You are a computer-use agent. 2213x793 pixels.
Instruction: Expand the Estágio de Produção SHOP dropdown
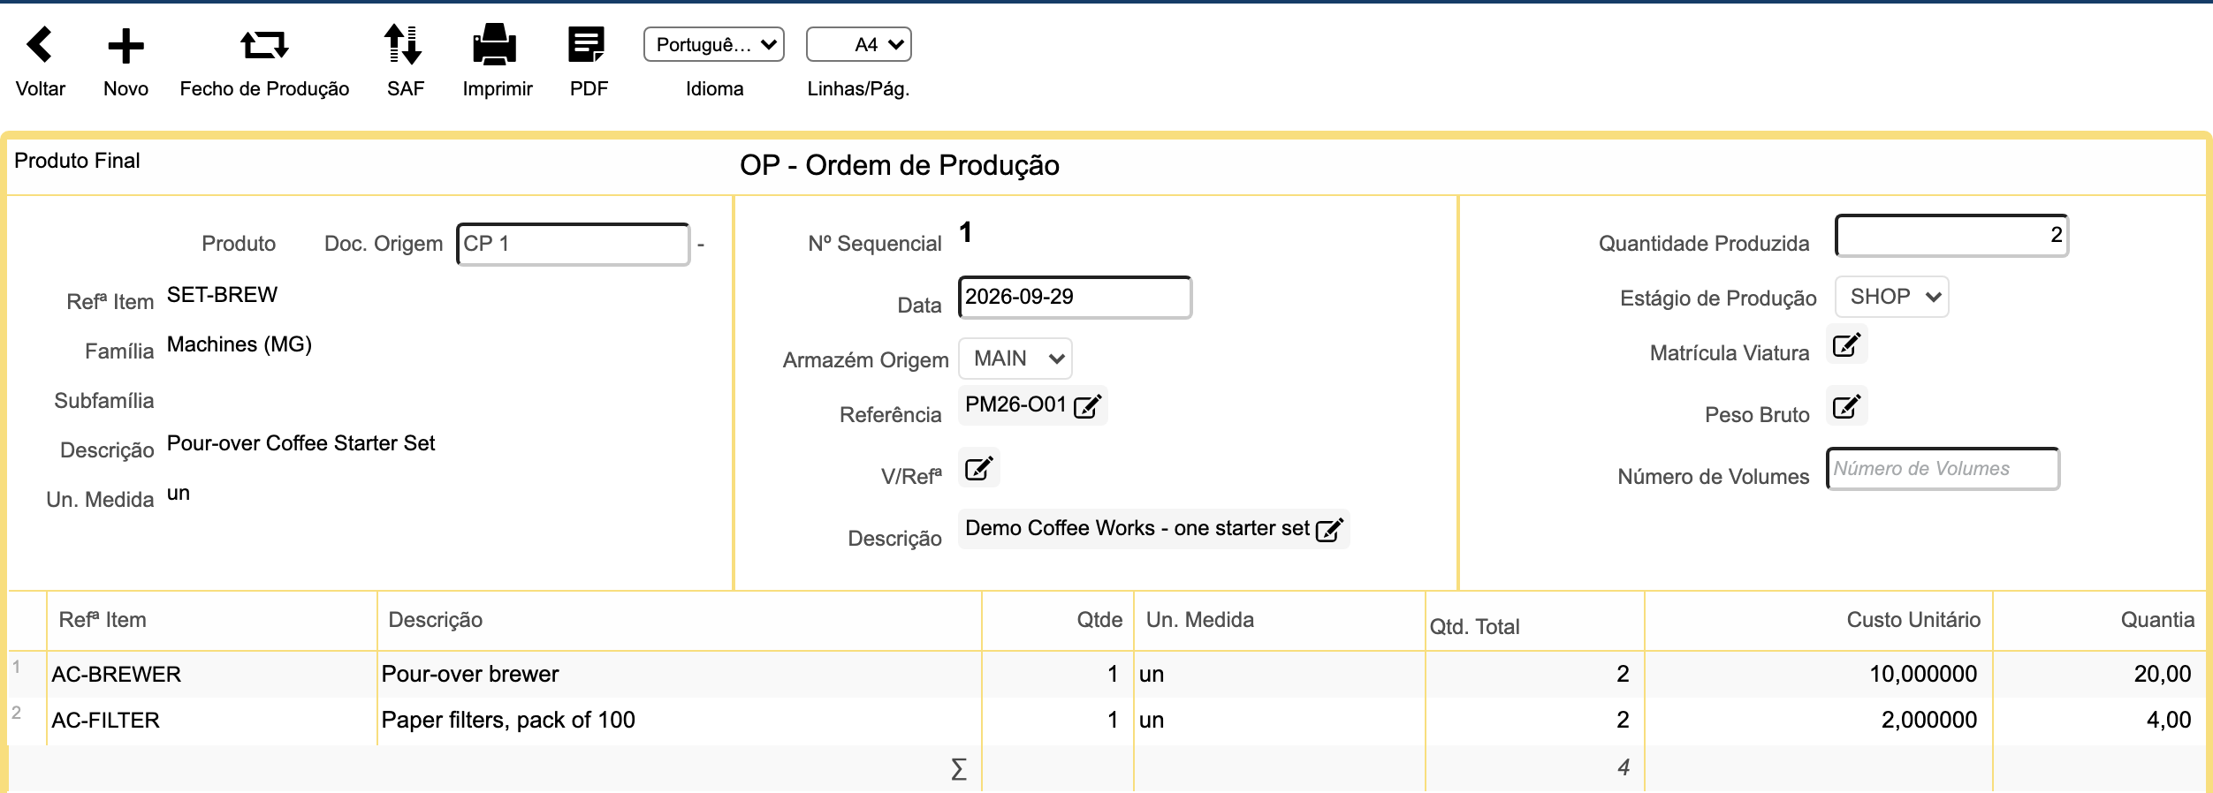click(1892, 297)
